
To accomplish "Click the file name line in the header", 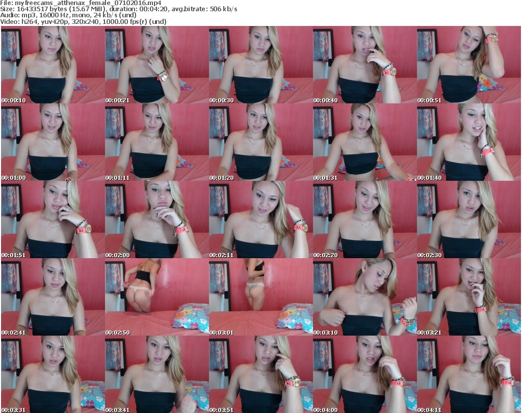I will 81,3.
